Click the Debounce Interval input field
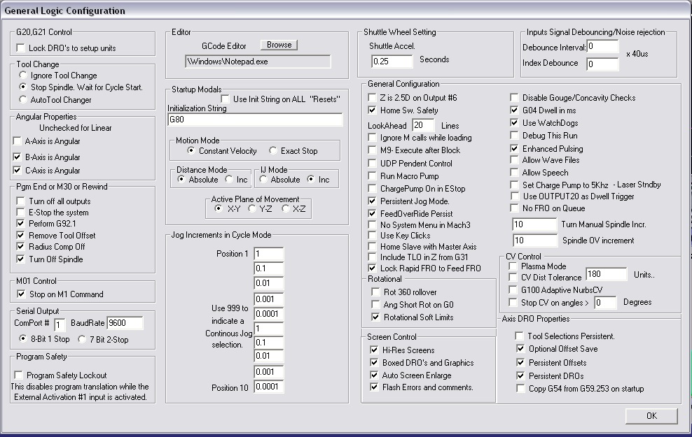Screen dimensions: 692x437 (x=602, y=47)
